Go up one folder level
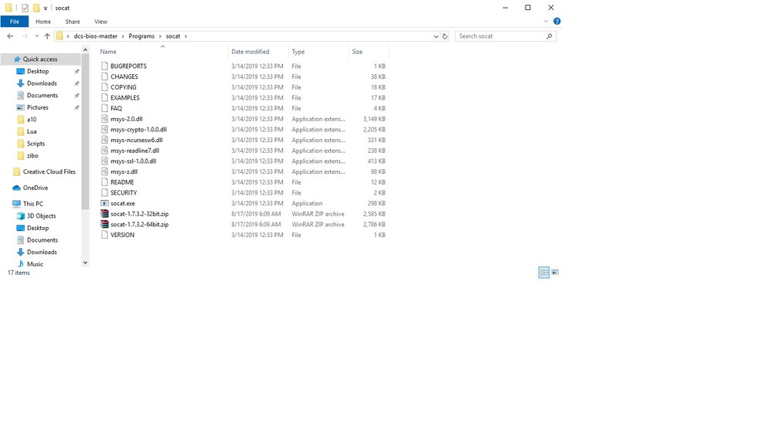Screen dimensions: 773x434 point(47,36)
